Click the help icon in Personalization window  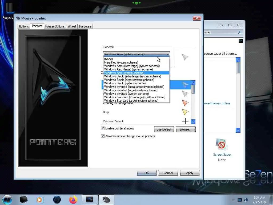(x=241, y=41)
